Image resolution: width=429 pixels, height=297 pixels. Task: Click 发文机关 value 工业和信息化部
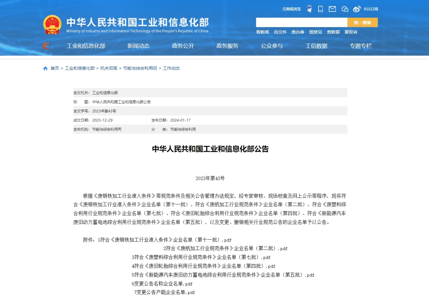coord(105,93)
